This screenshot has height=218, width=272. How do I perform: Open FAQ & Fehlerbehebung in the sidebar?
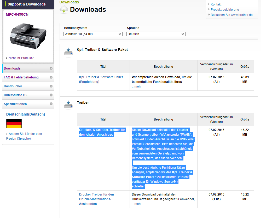point(28,77)
